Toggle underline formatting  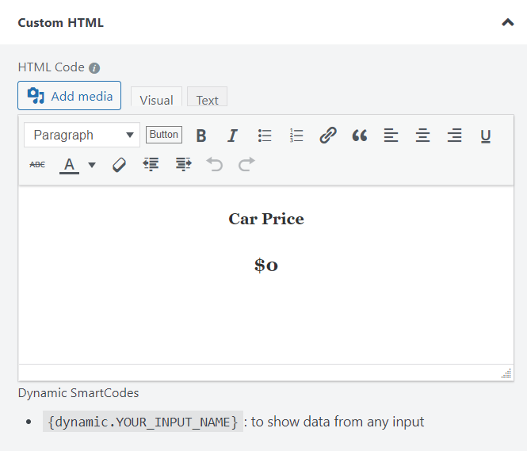click(x=486, y=136)
